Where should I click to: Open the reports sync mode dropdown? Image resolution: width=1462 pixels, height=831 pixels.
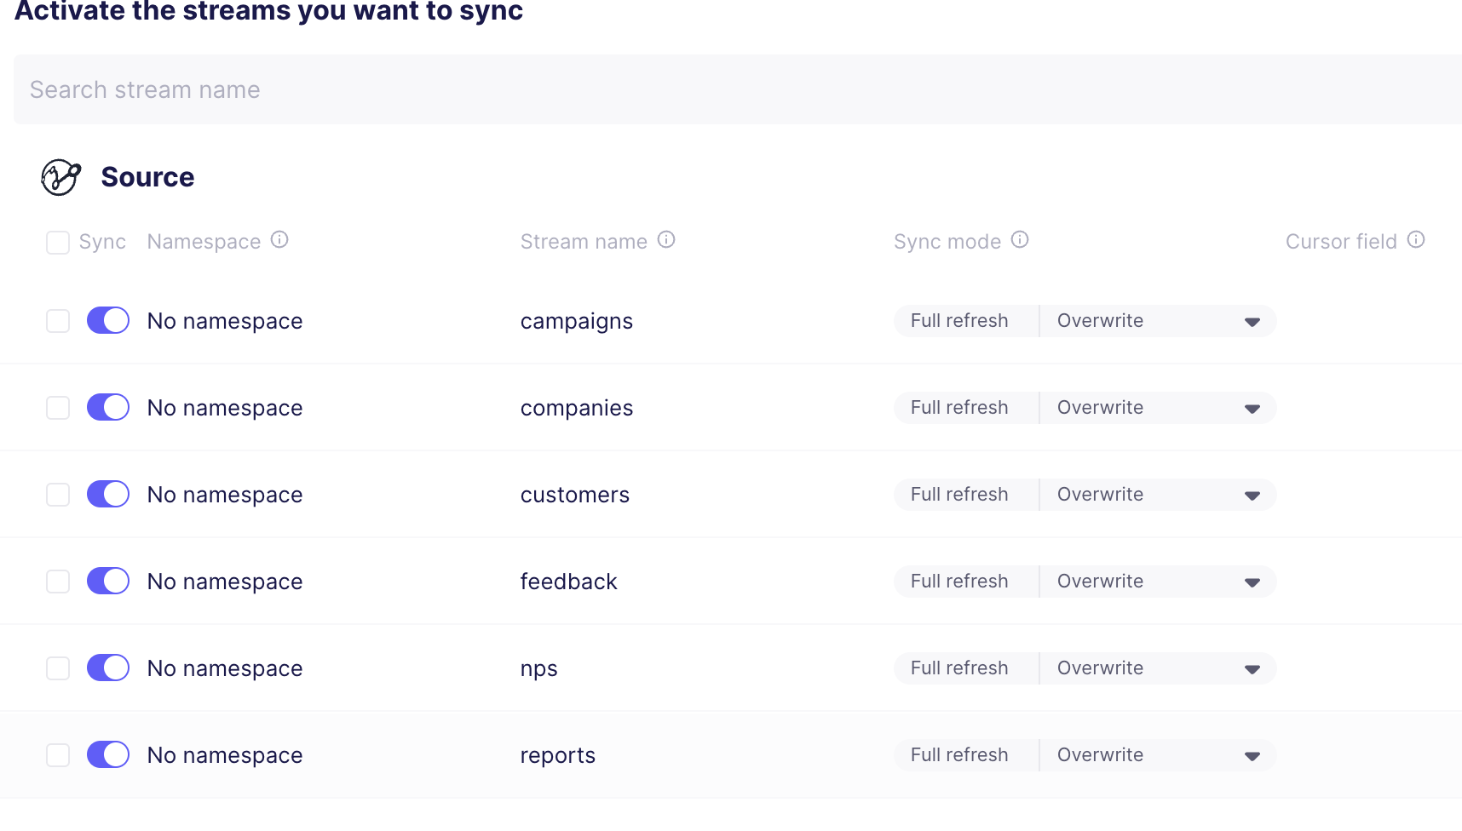pos(1252,755)
